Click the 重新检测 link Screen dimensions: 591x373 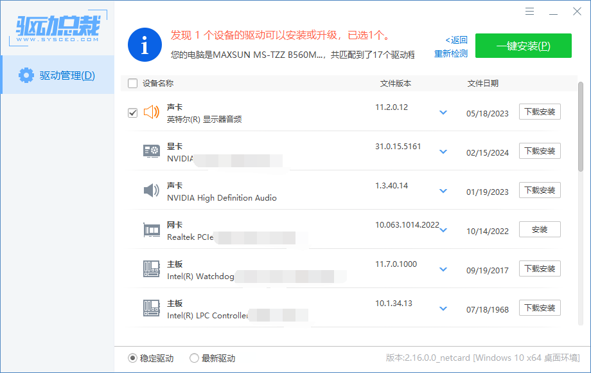point(453,53)
